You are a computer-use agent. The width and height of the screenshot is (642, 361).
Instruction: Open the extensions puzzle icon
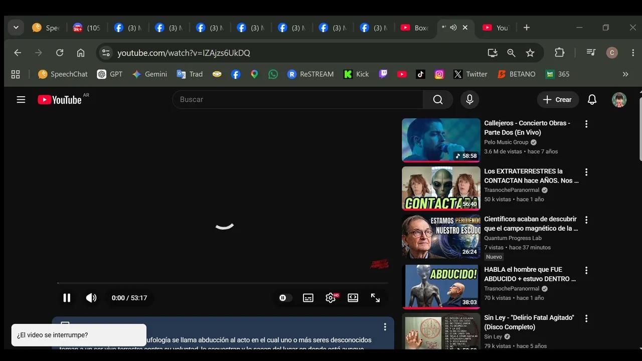[560, 53]
